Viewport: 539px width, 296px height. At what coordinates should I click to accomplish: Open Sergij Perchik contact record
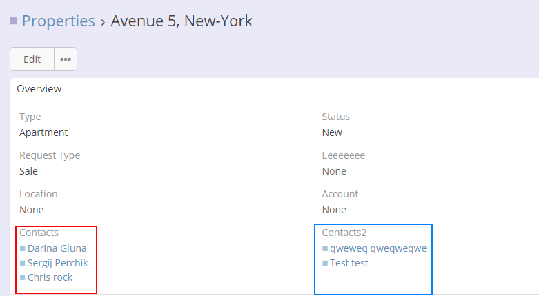point(58,263)
